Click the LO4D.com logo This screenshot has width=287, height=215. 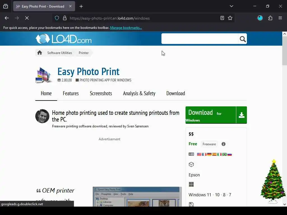point(64,39)
